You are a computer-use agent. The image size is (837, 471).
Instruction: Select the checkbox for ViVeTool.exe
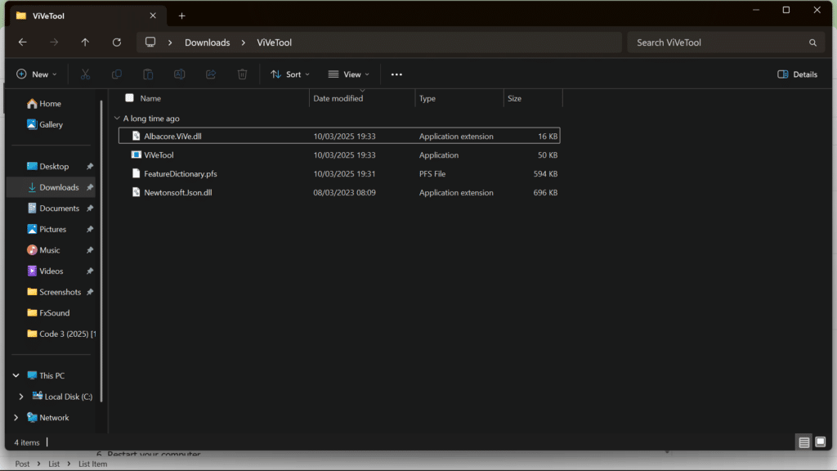pos(131,155)
